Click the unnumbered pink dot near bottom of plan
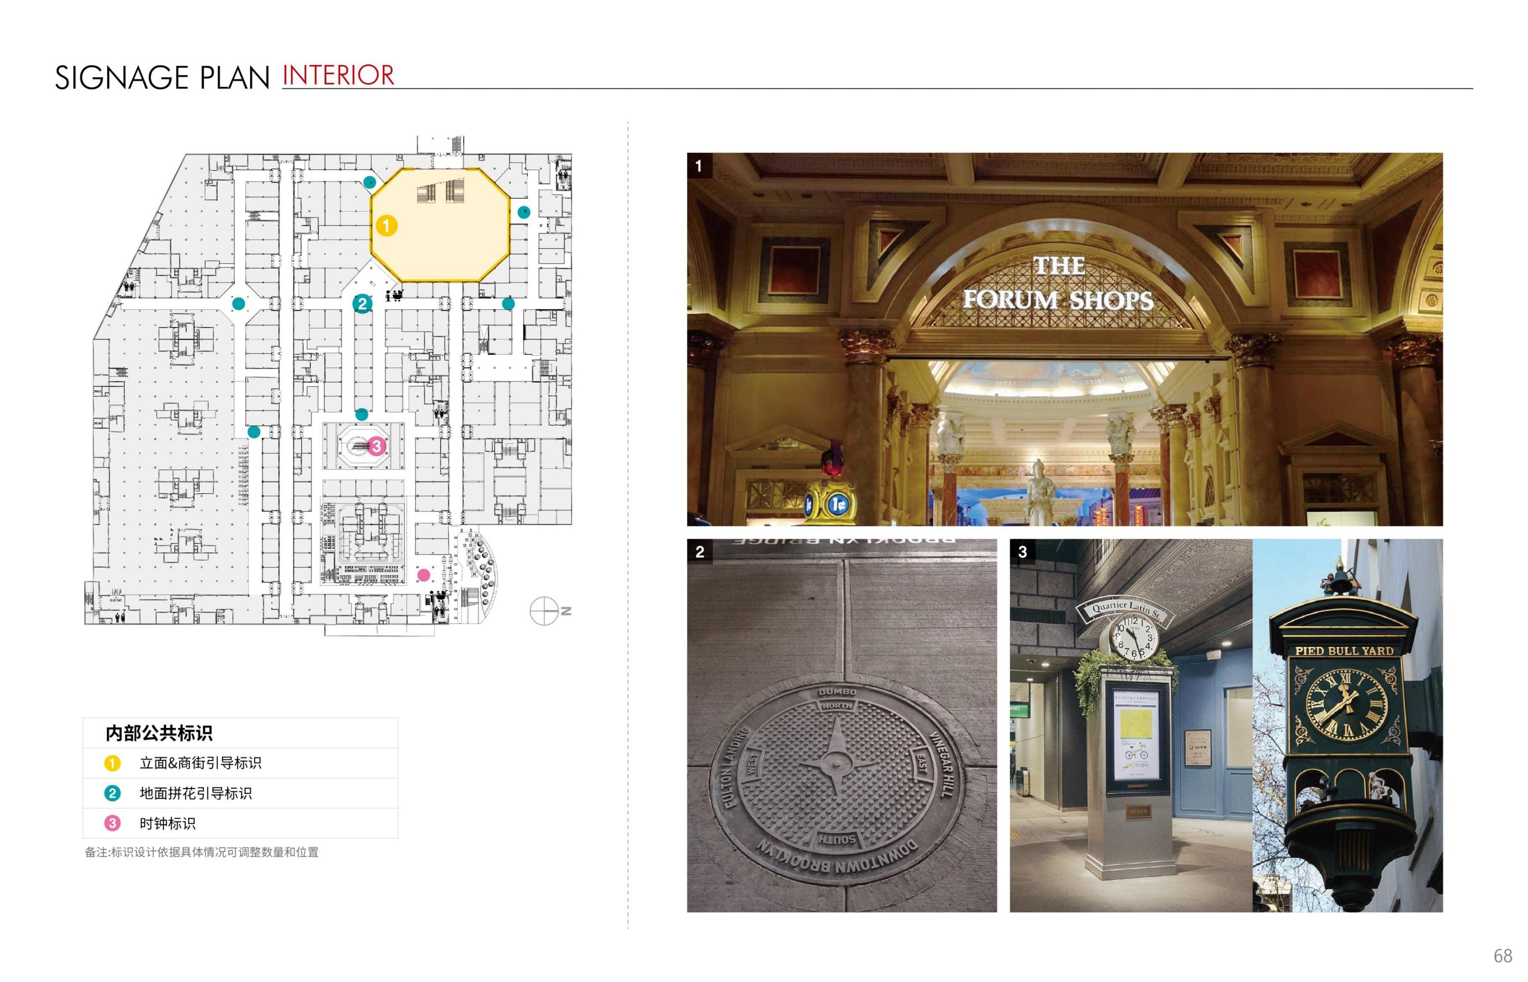This screenshot has height=982, width=1528. pos(424,575)
